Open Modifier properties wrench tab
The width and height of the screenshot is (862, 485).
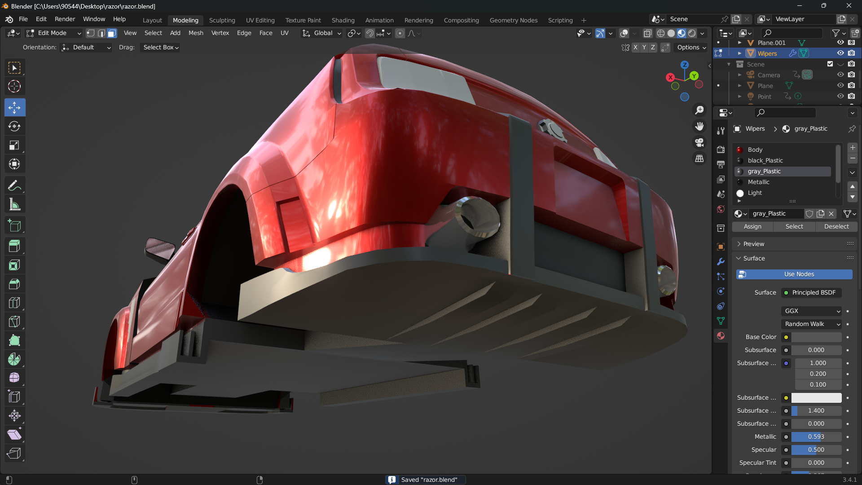point(721,261)
